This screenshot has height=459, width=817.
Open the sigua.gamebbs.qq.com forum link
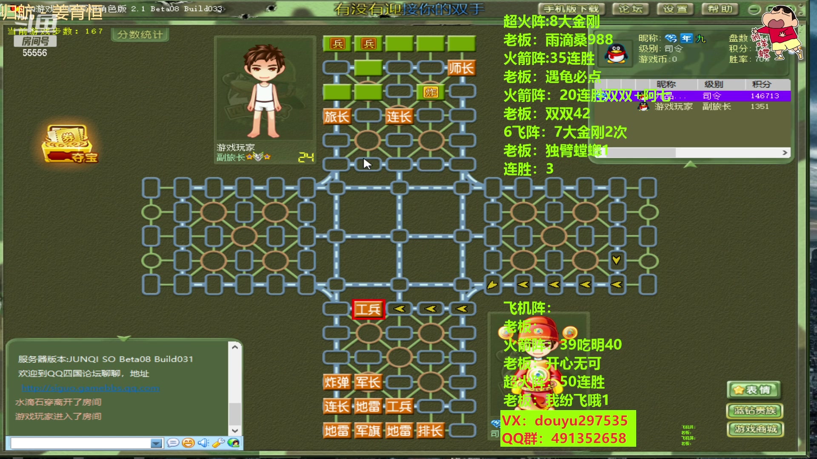(x=91, y=388)
